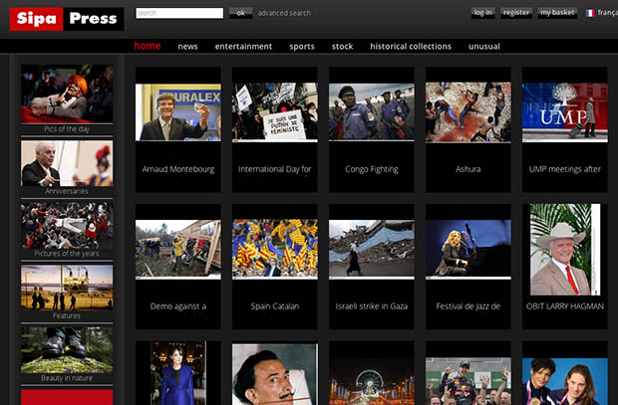Open the Festival de Jazz photo

468,250
